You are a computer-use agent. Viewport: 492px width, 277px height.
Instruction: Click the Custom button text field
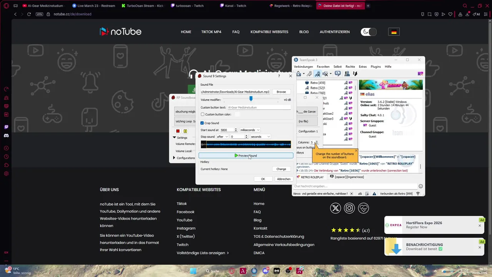click(259, 108)
